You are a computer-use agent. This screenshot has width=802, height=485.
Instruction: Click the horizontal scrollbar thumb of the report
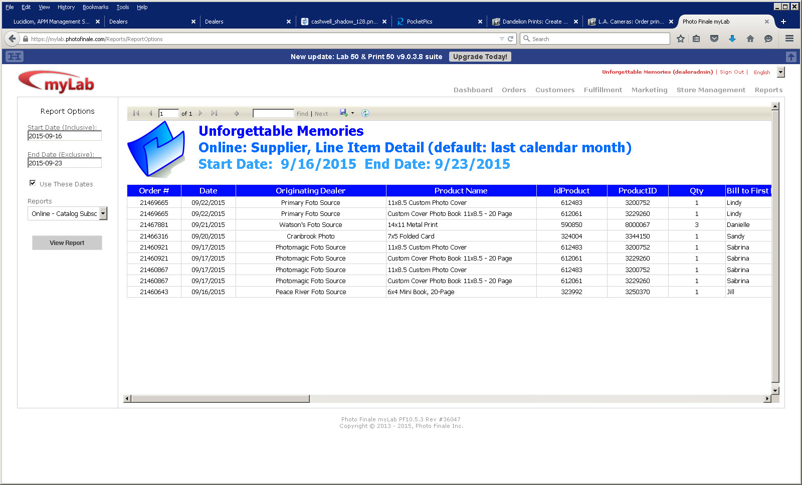220,399
